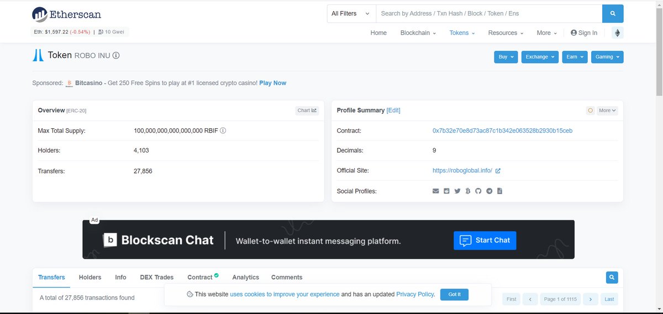Click the gas pump Gwei indicator

point(112,32)
